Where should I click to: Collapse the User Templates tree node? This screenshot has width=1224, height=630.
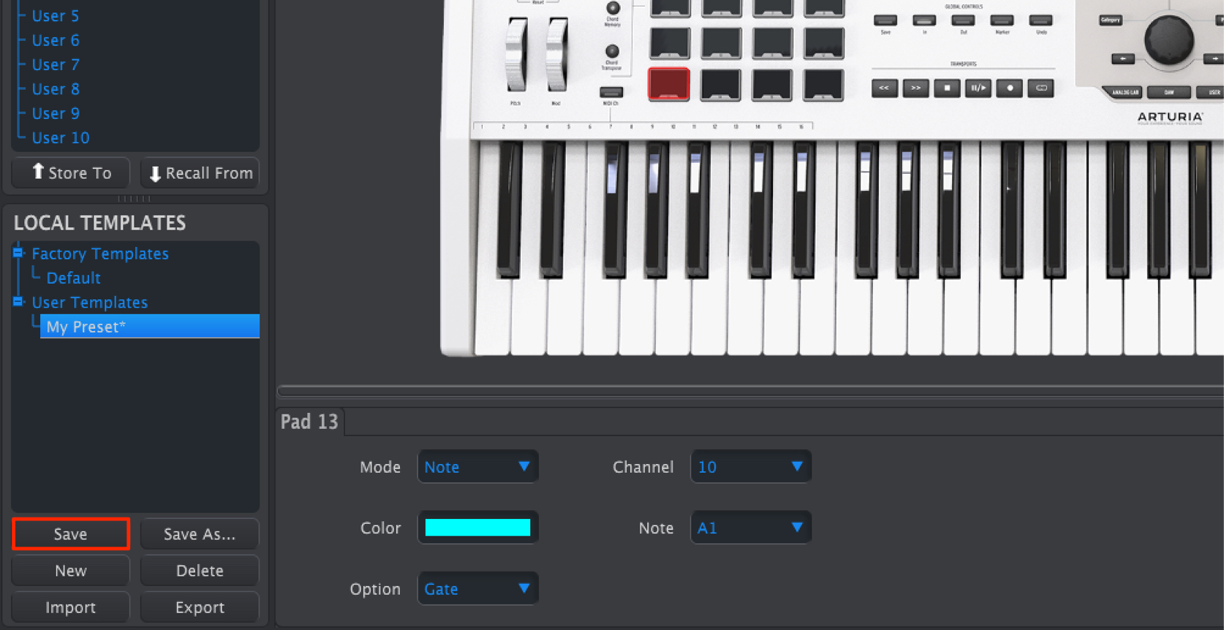tap(18, 301)
